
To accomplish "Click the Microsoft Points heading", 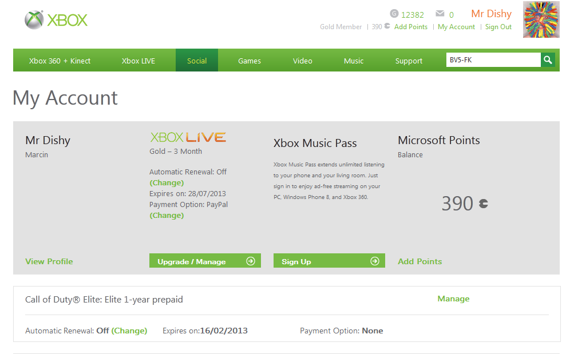I will point(439,140).
